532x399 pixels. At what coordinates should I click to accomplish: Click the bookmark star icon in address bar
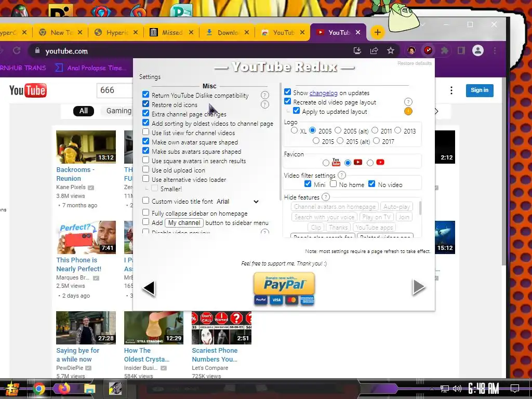(x=391, y=50)
